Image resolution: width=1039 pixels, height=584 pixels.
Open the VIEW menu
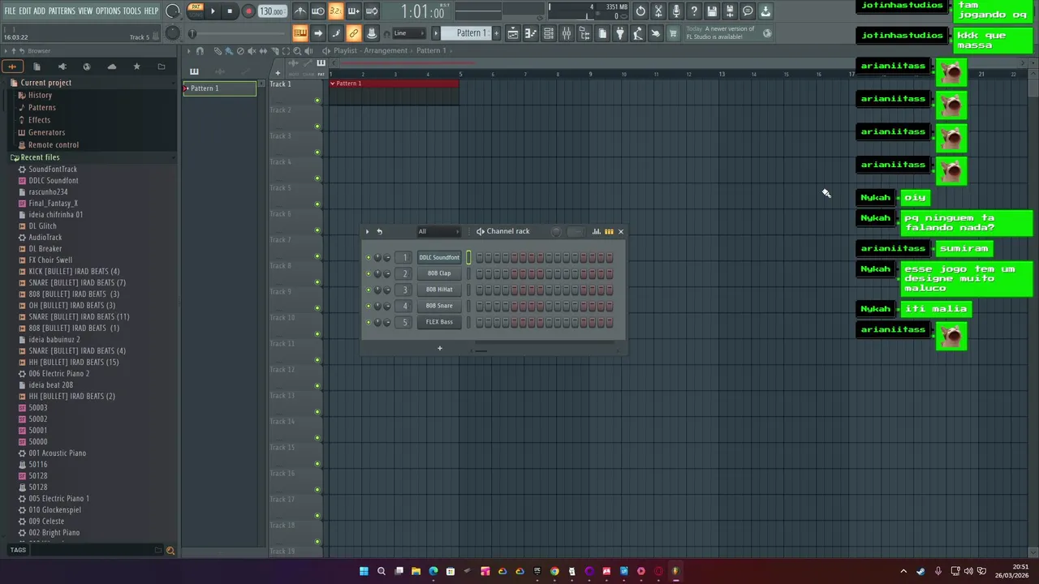coord(85,11)
